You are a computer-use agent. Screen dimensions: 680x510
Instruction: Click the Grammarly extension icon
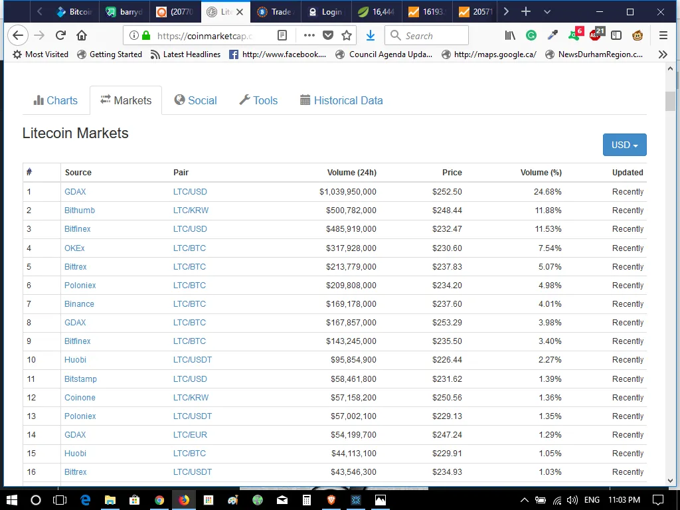tap(531, 35)
